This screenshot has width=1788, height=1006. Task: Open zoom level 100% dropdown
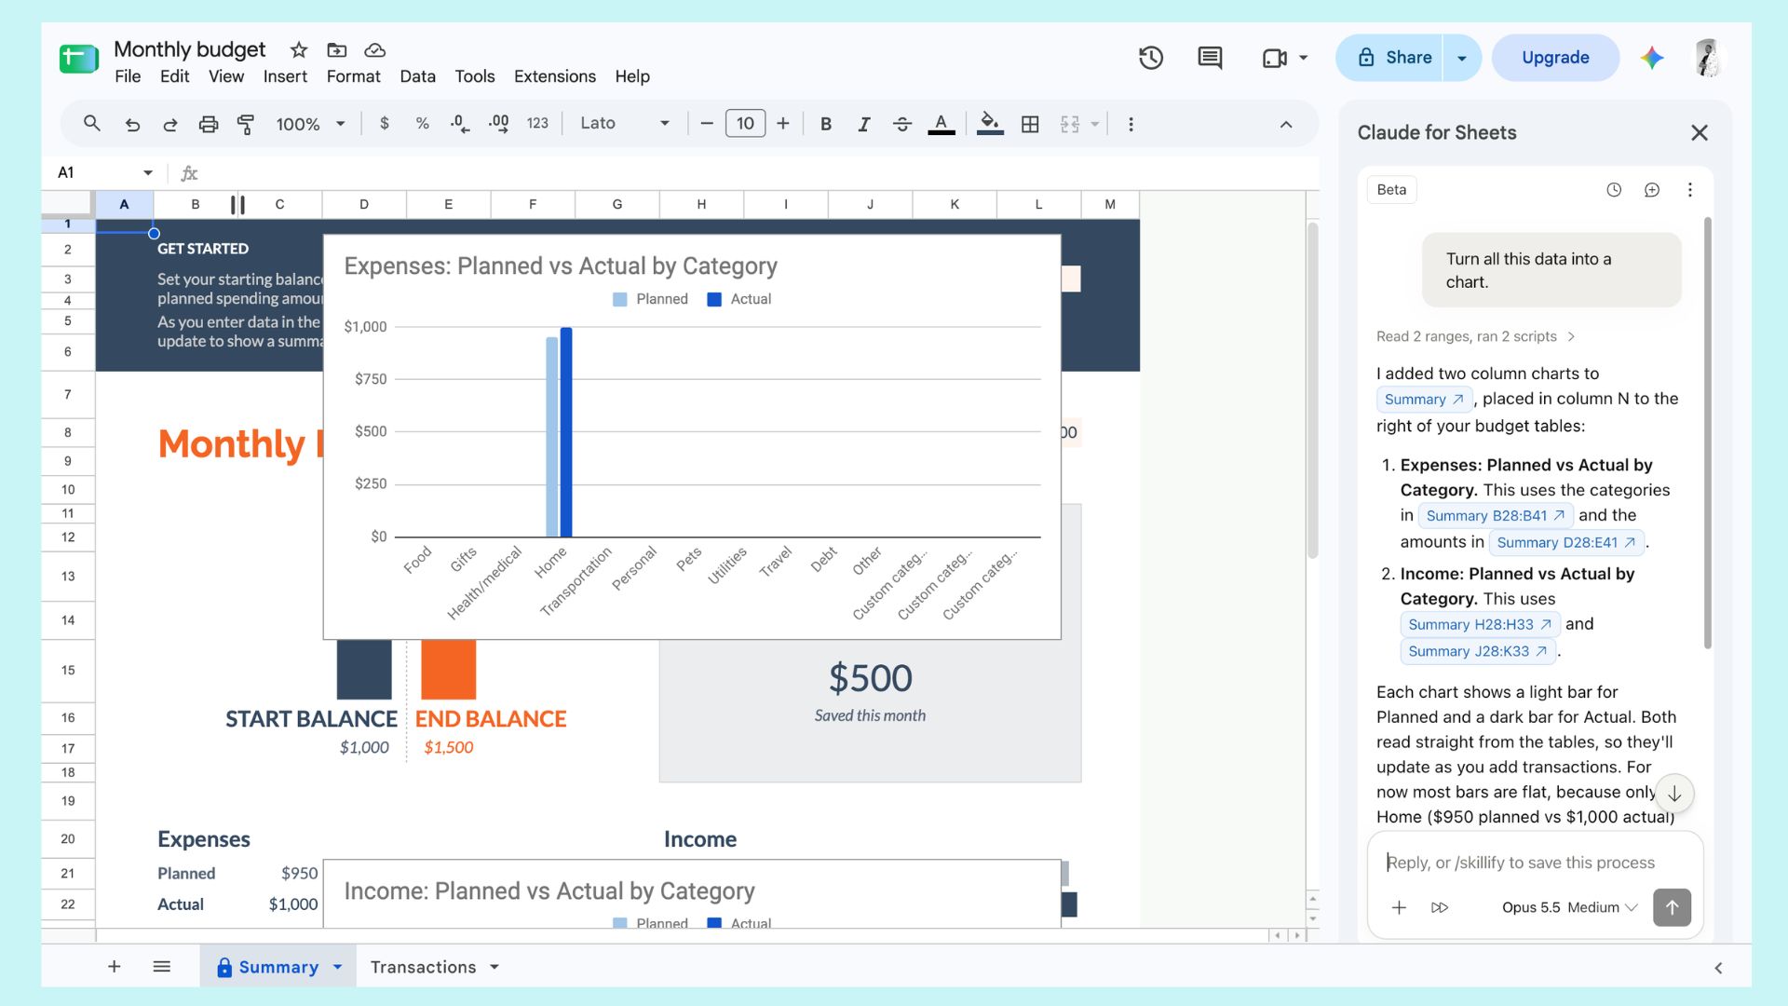coord(311,124)
